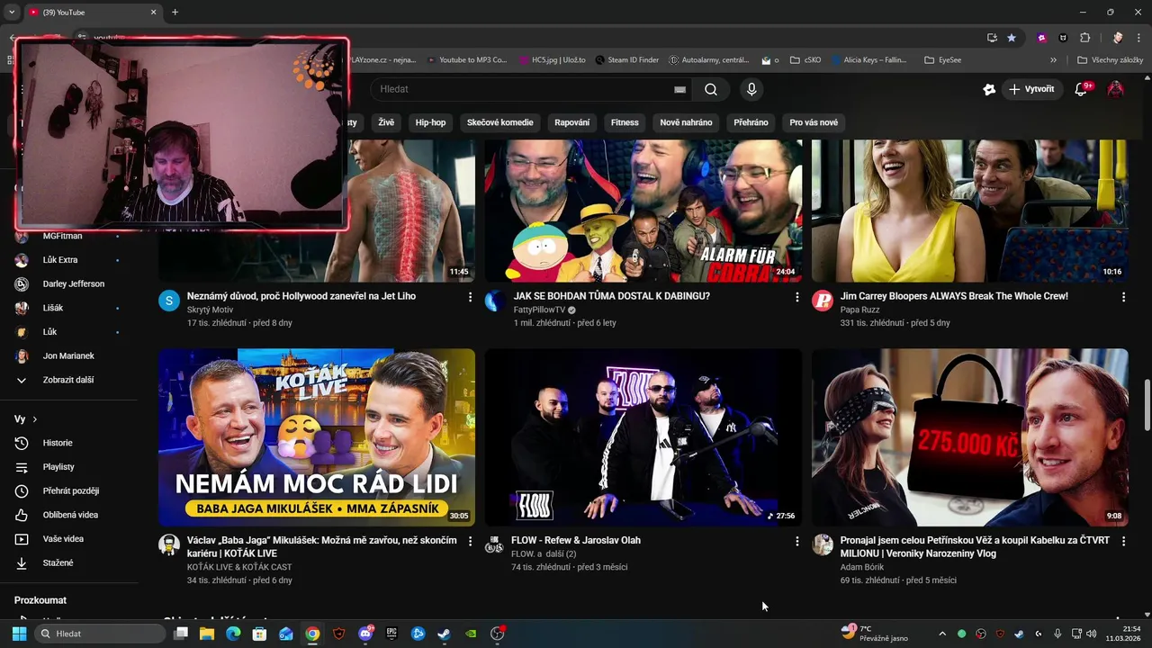1152x648 pixels.
Task: Click the Vytvořit button
Action: pyautogui.click(x=1032, y=89)
